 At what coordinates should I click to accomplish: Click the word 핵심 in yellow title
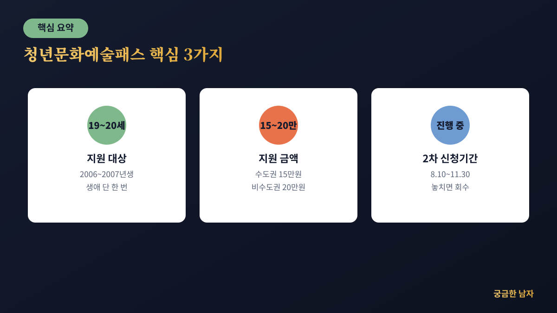[164, 54]
